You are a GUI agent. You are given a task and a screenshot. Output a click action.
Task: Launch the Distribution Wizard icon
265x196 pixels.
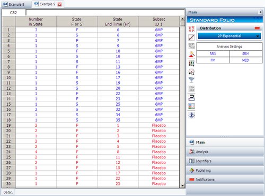coord(191,54)
